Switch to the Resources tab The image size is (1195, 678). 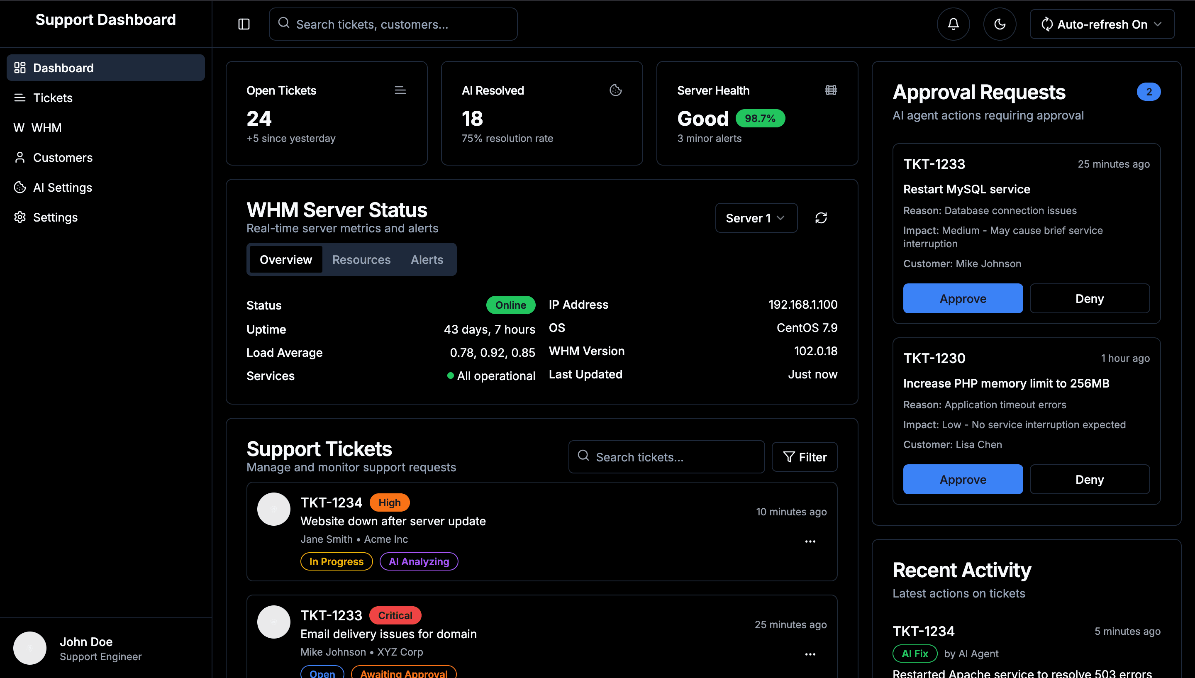point(361,260)
